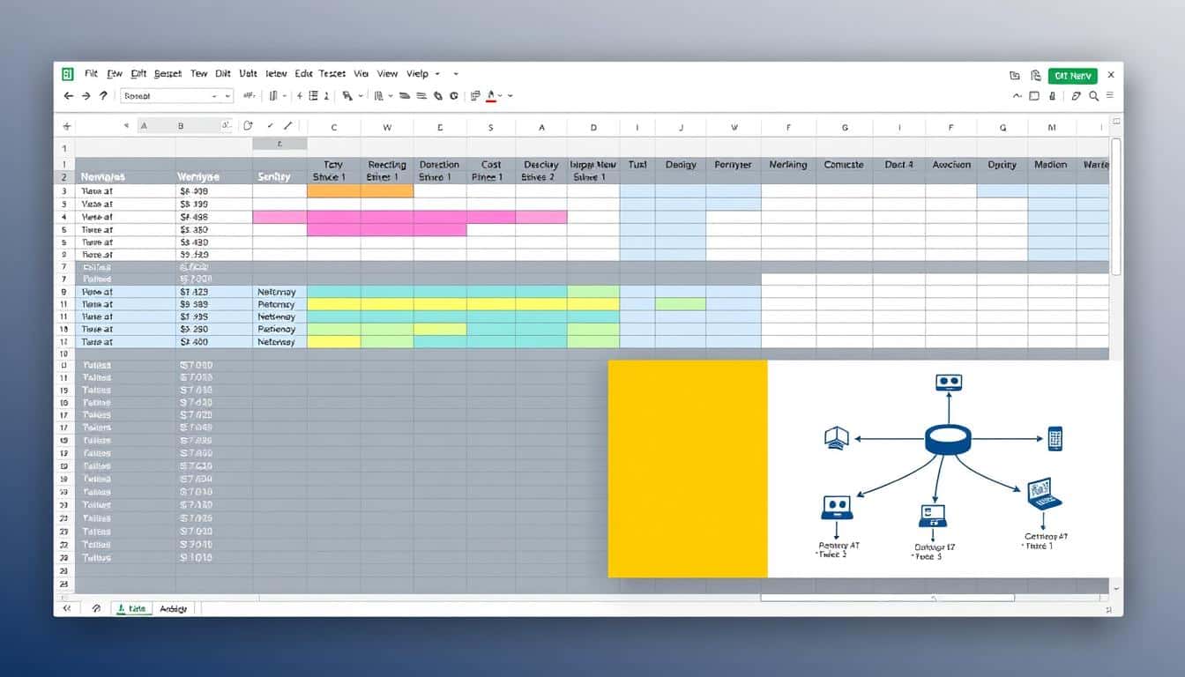Screen dimensions: 1185x677
Task: Click the list icon left of the 2
Action: click(313, 96)
